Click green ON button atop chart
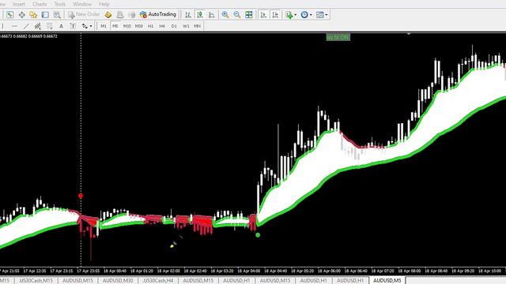The height and width of the screenshot is (284, 506). [x=338, y=37]
